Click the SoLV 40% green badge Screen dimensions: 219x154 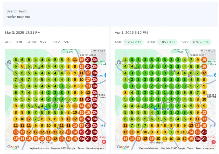tap(201, 42)
